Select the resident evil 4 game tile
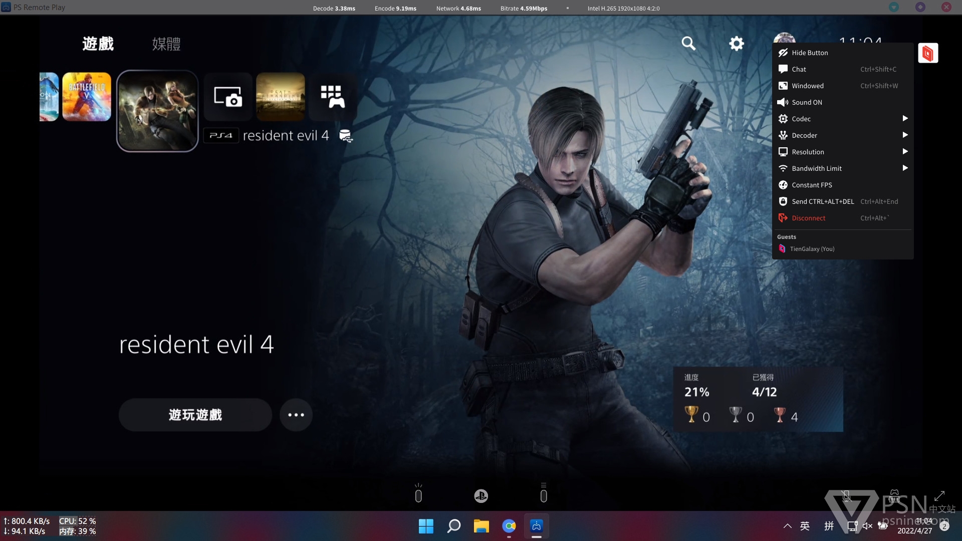Viewport: 962px width, 541px height. coord(157,111)
